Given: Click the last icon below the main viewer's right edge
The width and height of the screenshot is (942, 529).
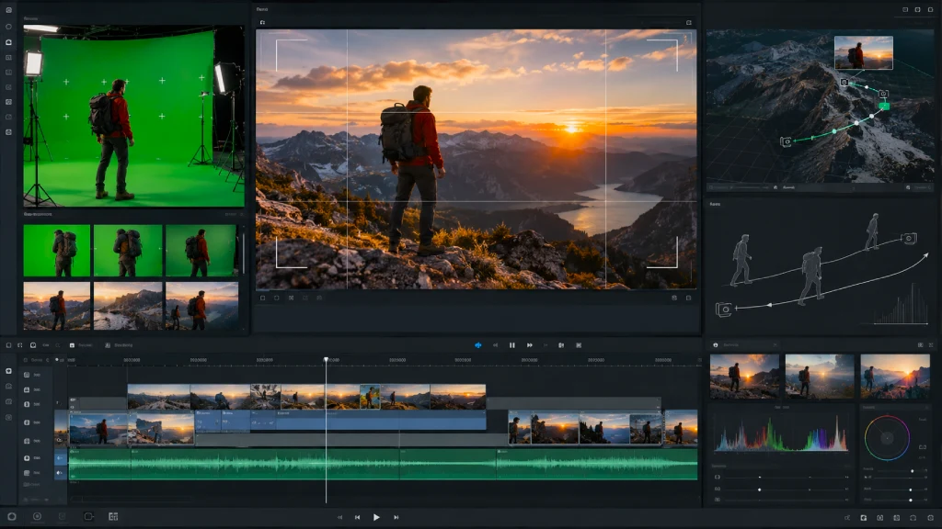Looking at the screenshot, I should [688, 298].
